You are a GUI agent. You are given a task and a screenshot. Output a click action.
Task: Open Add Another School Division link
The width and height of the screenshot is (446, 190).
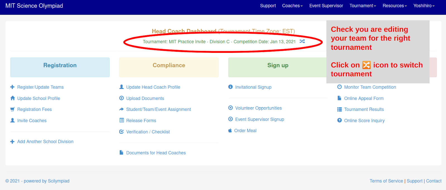pos(45,142)
